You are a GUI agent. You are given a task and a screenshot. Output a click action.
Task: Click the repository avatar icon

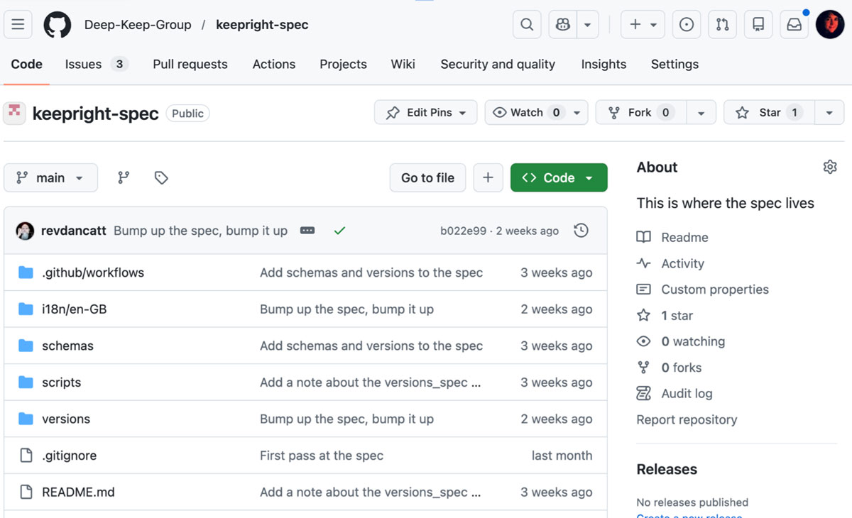pyautogui.click(x=14, y=113)
